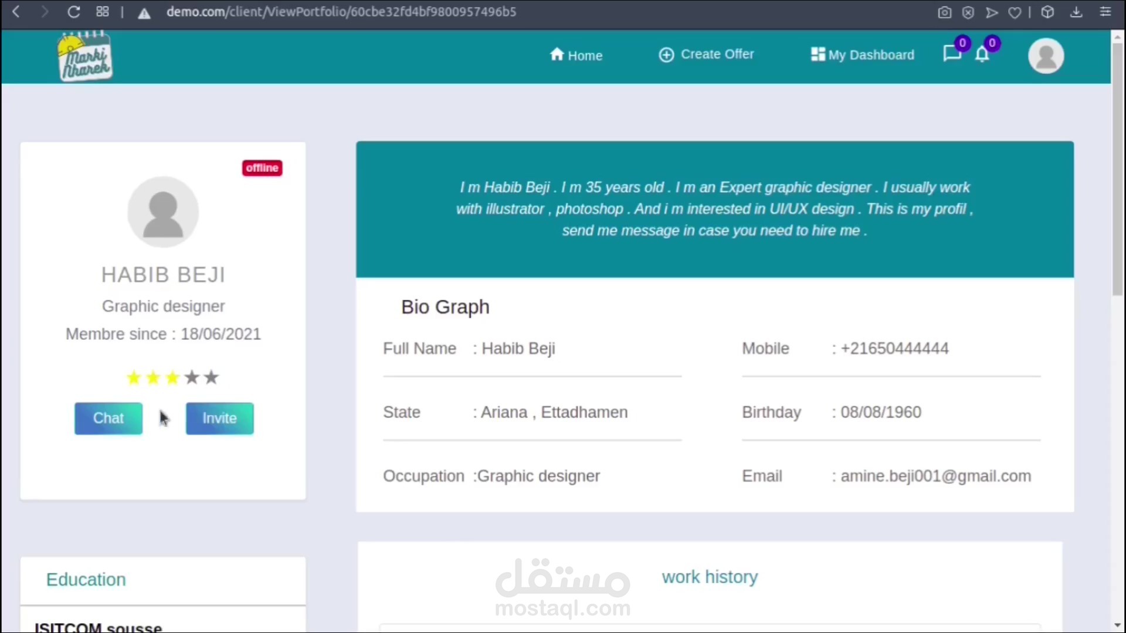Viewport: 1126px width, 633px height.
Task: Reload the page with the refresh icon
Action: pos(73,12)
